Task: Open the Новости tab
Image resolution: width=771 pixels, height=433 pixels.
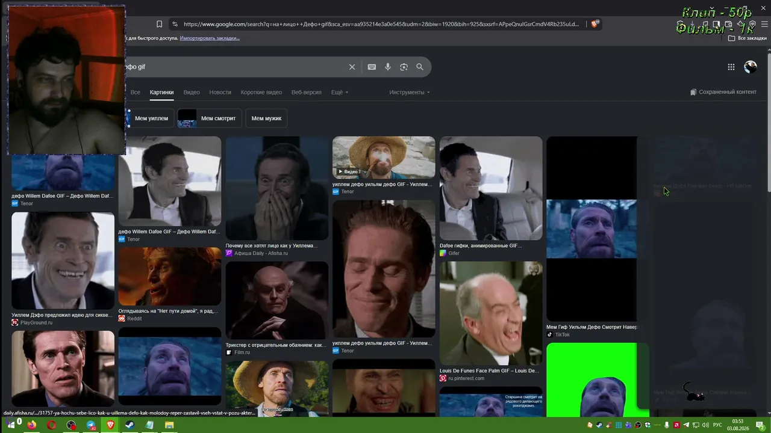Action: 220,92
